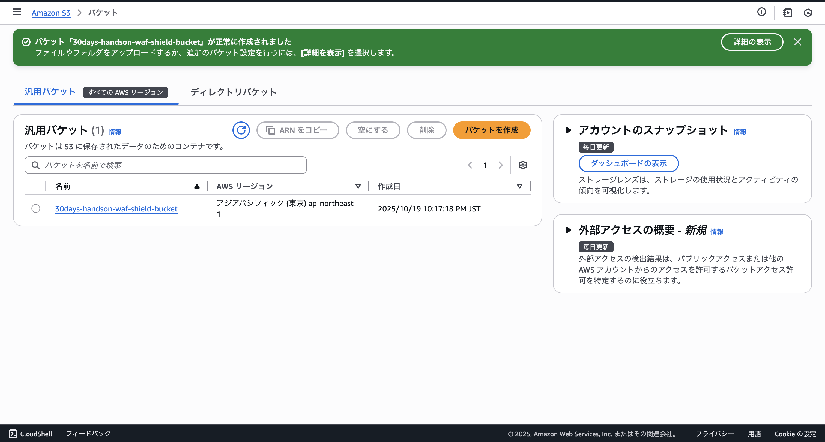Refresh the bucket list
Viewport: 825px width, 442px height.
coord(241,130)
